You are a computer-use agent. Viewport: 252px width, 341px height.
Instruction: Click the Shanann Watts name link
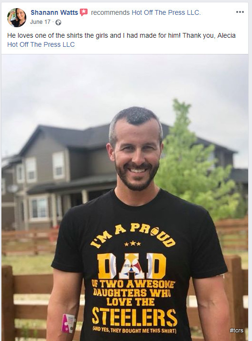coord(54,12)
